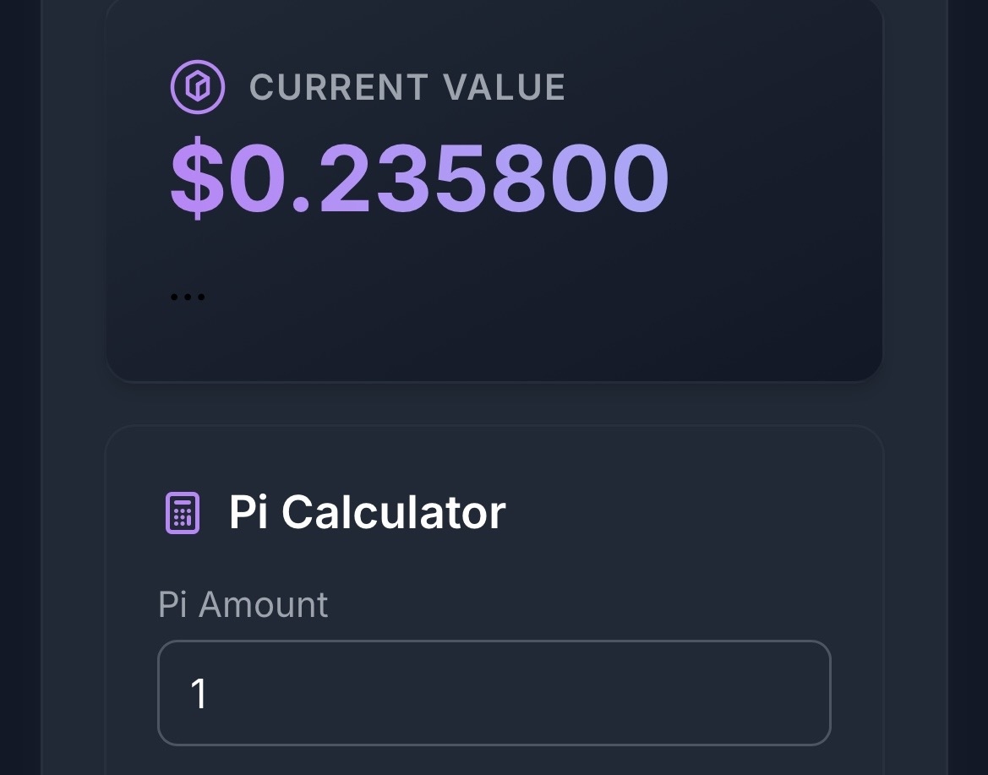The image size is (988, 775).
Task: Click the Pi coin icon beside Current Value
Action: pos(197,87)
